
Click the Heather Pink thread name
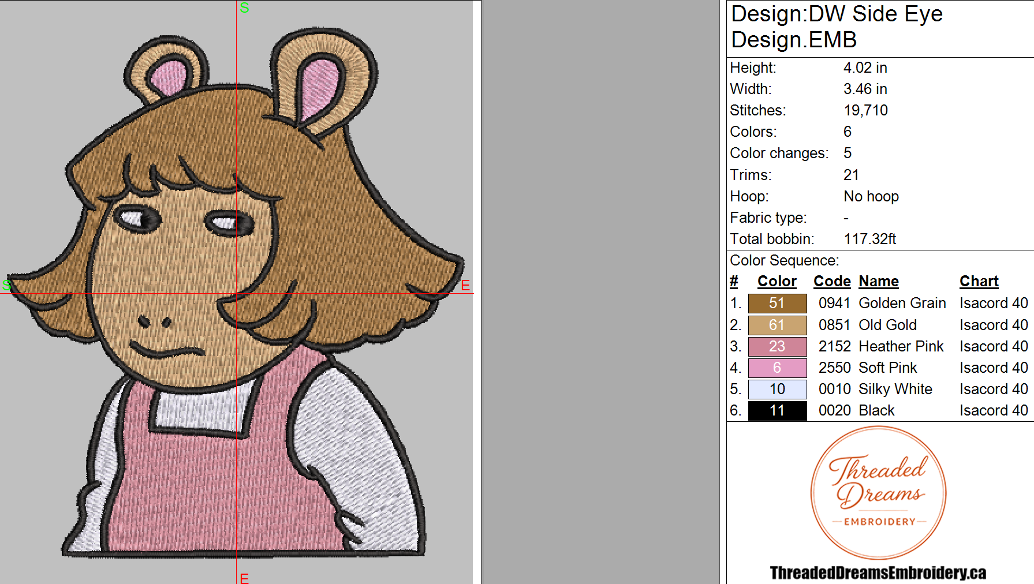[x=901, y=346]
